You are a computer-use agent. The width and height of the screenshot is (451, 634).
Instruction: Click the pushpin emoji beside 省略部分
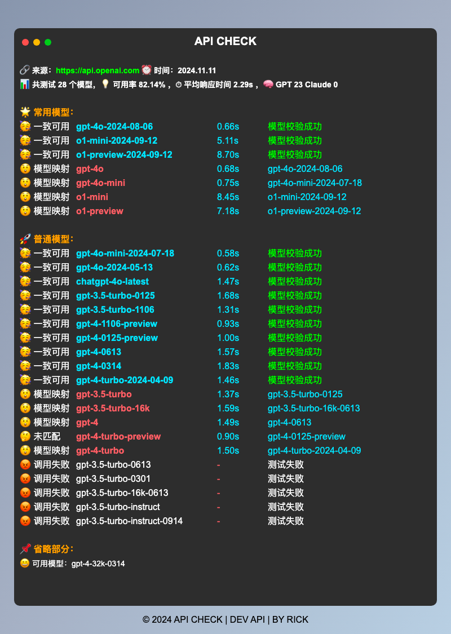pyautogui.click(x=25, y=549)
